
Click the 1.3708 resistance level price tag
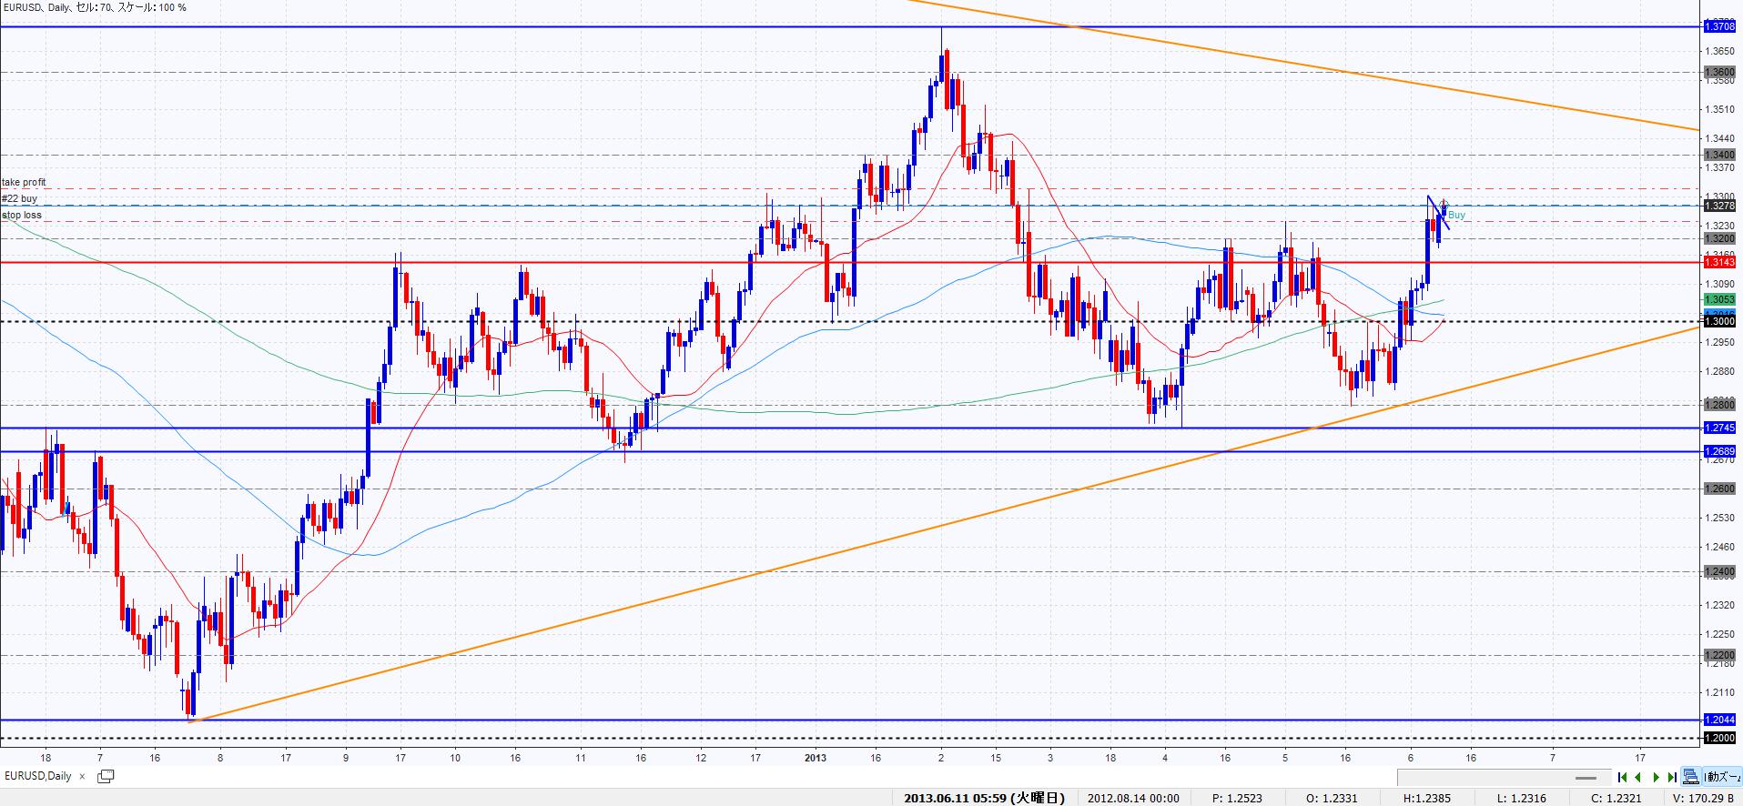pos(1719,27)
